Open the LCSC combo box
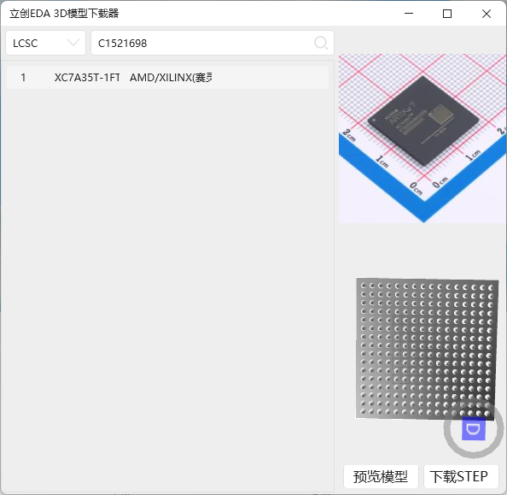The width and height of the screenshot is (507, 495). [x=45, y=43]
